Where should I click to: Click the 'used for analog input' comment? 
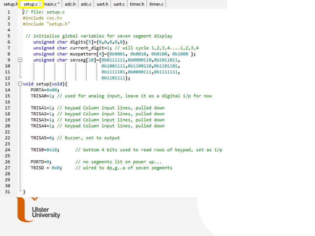(x=135, y=96)
